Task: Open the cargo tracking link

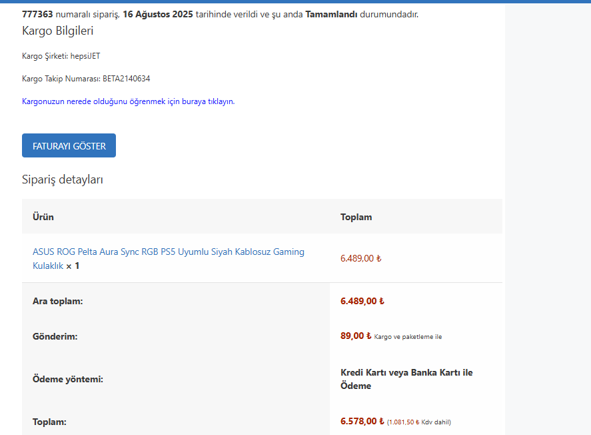Action: coord(128,101)
